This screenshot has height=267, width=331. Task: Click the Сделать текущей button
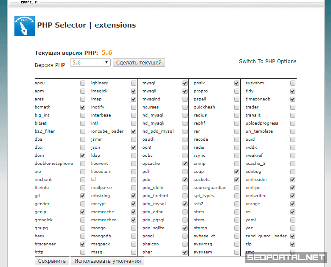[x=139, y=63]
